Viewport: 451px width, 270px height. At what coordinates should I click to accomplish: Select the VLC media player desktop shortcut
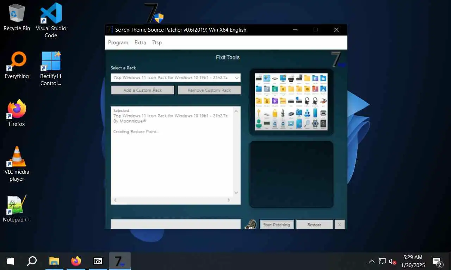pyautogui.click(x=17, y=164)
